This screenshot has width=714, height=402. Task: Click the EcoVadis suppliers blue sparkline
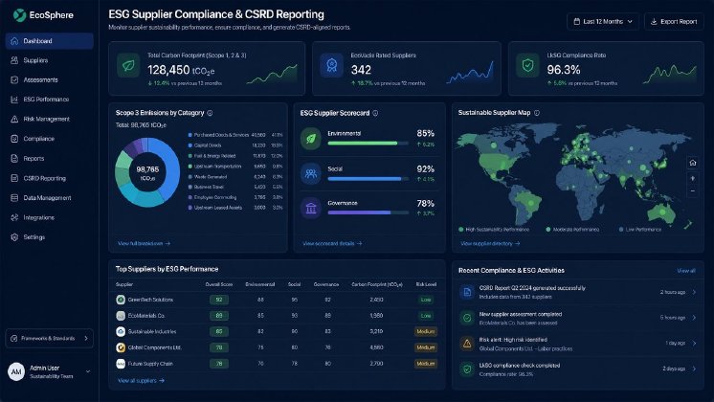470,73
